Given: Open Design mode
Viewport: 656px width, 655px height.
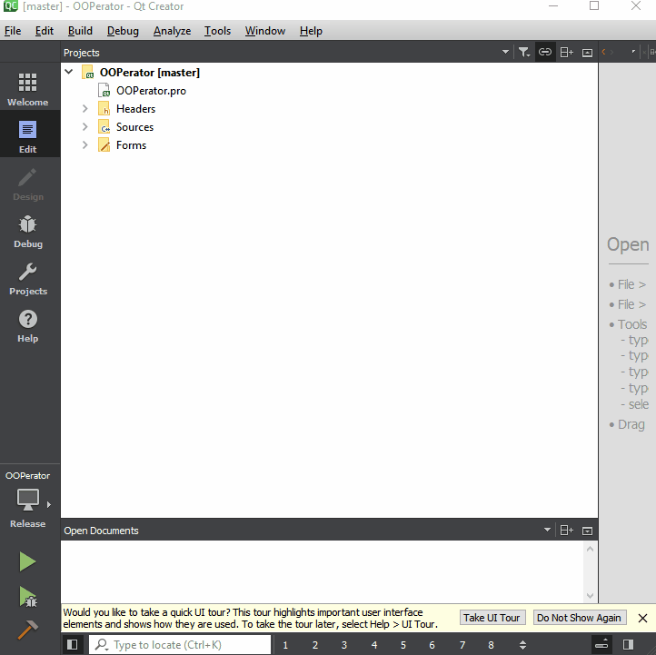Looking at the screenshot, I should click(x=27, y=184).
